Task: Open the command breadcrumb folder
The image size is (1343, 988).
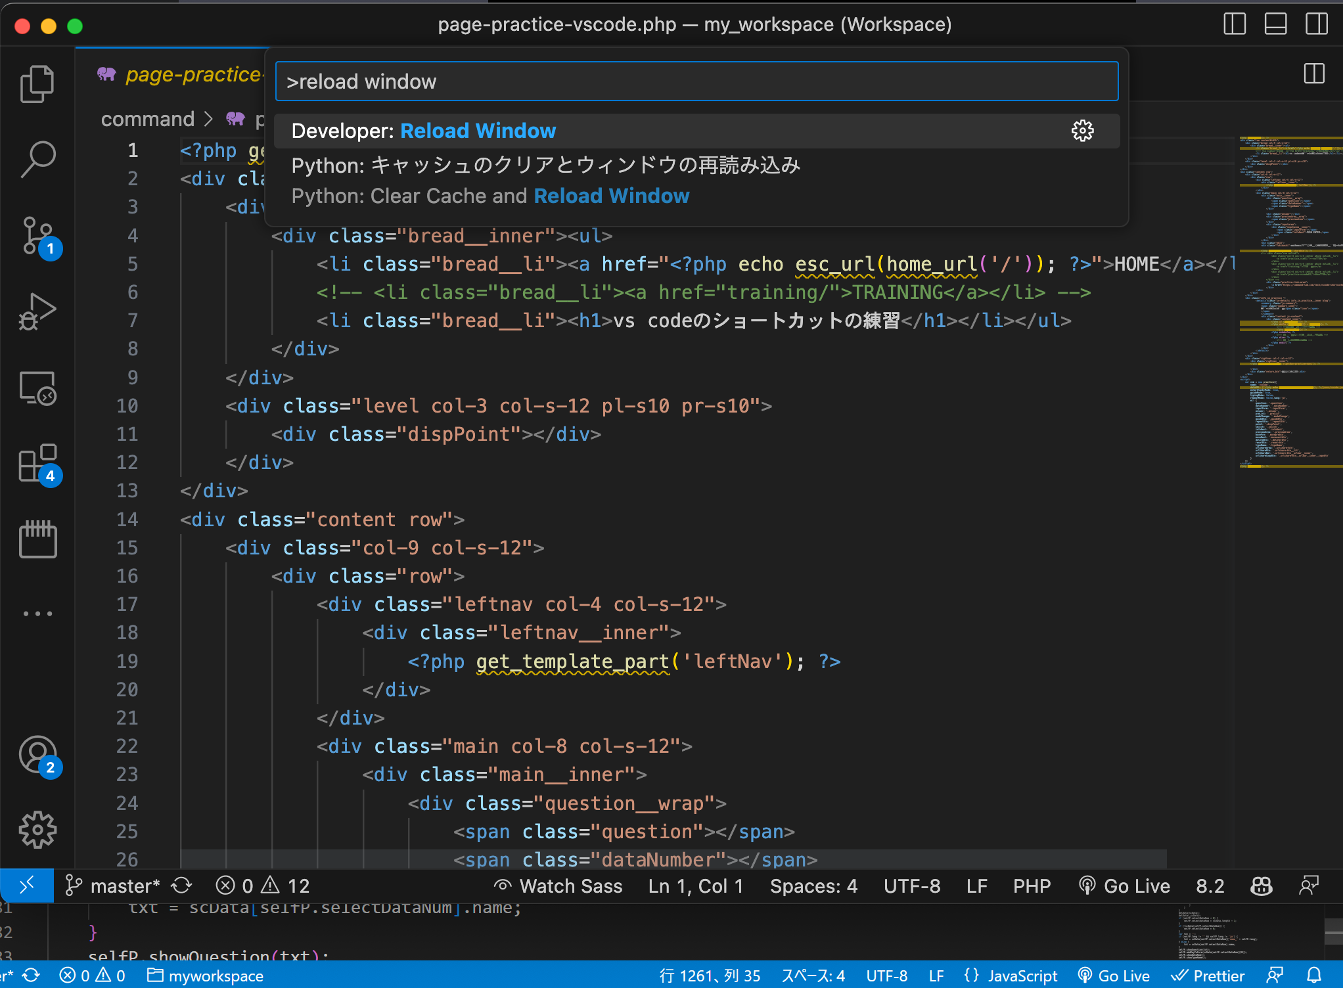Action: tap(147, 119)
